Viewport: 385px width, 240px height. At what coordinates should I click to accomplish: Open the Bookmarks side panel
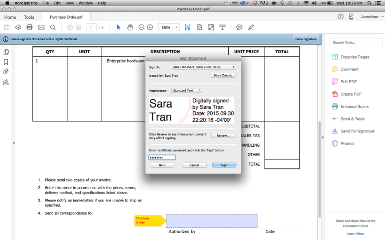pyautogui.click(x=6, y=62)
